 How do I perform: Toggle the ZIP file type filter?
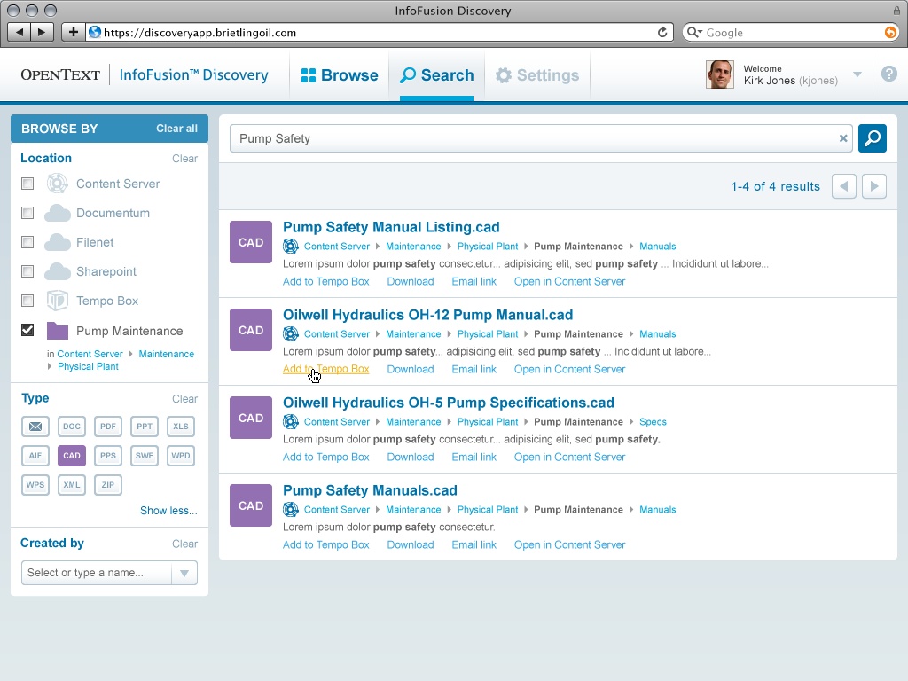[107, 485]
